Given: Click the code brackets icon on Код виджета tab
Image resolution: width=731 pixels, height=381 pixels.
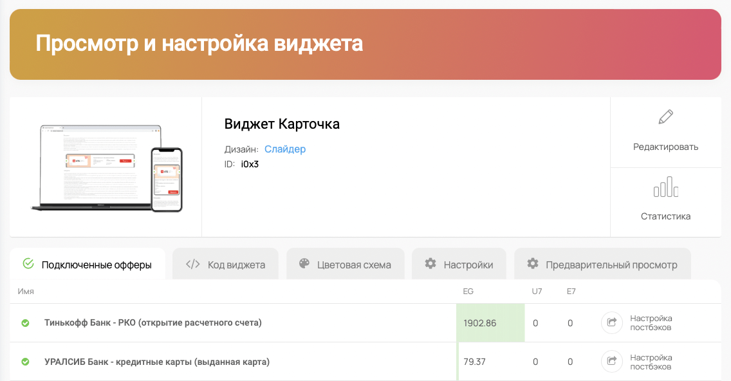Looking at the screenshot, I should tap(192, 265).
